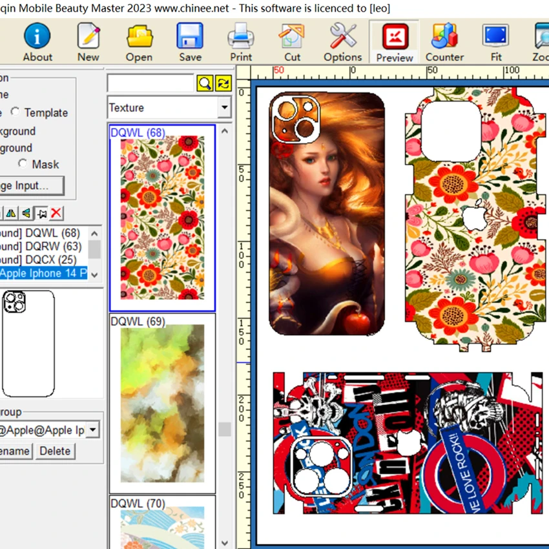Image resolution: width=549 pixels, height=549 pixels.
Task: Expand the Texture category dropdown
Action: pos(224,108)
